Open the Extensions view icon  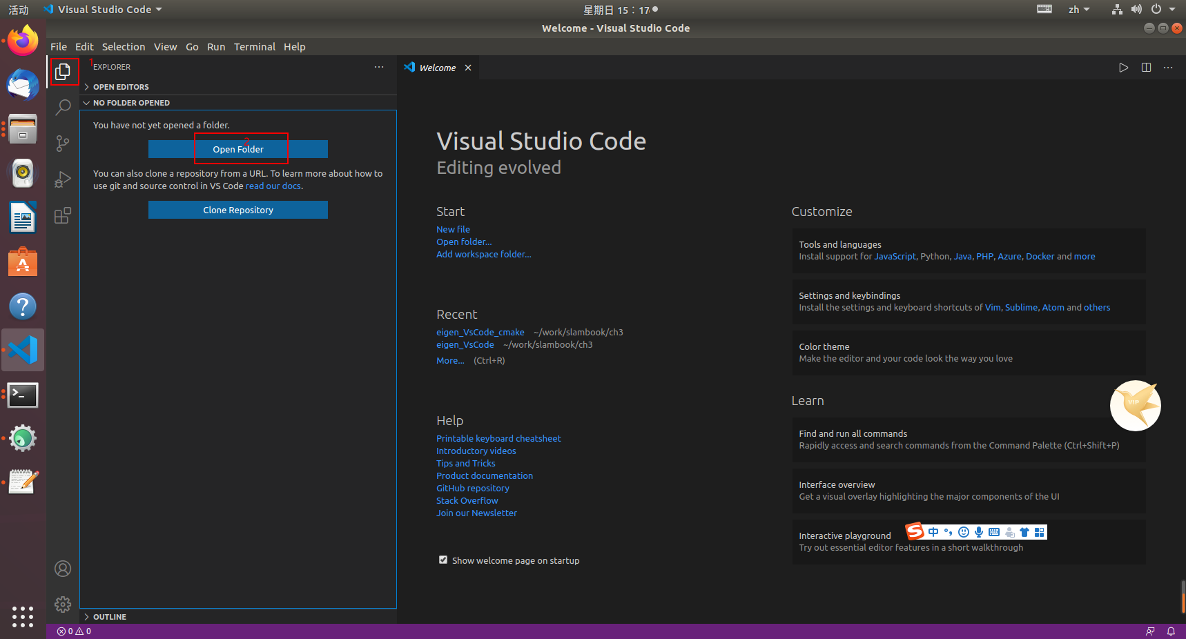click(63, 215)
